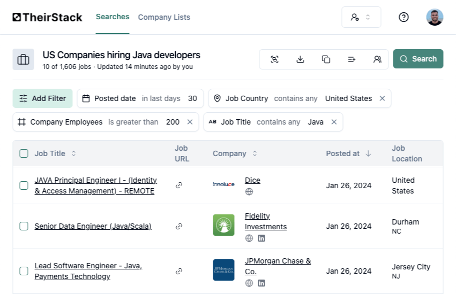Screen dimensions: 456x294
Task: Check the Senior Data Engineer row checkbox
Action: (x=24, y=226)
